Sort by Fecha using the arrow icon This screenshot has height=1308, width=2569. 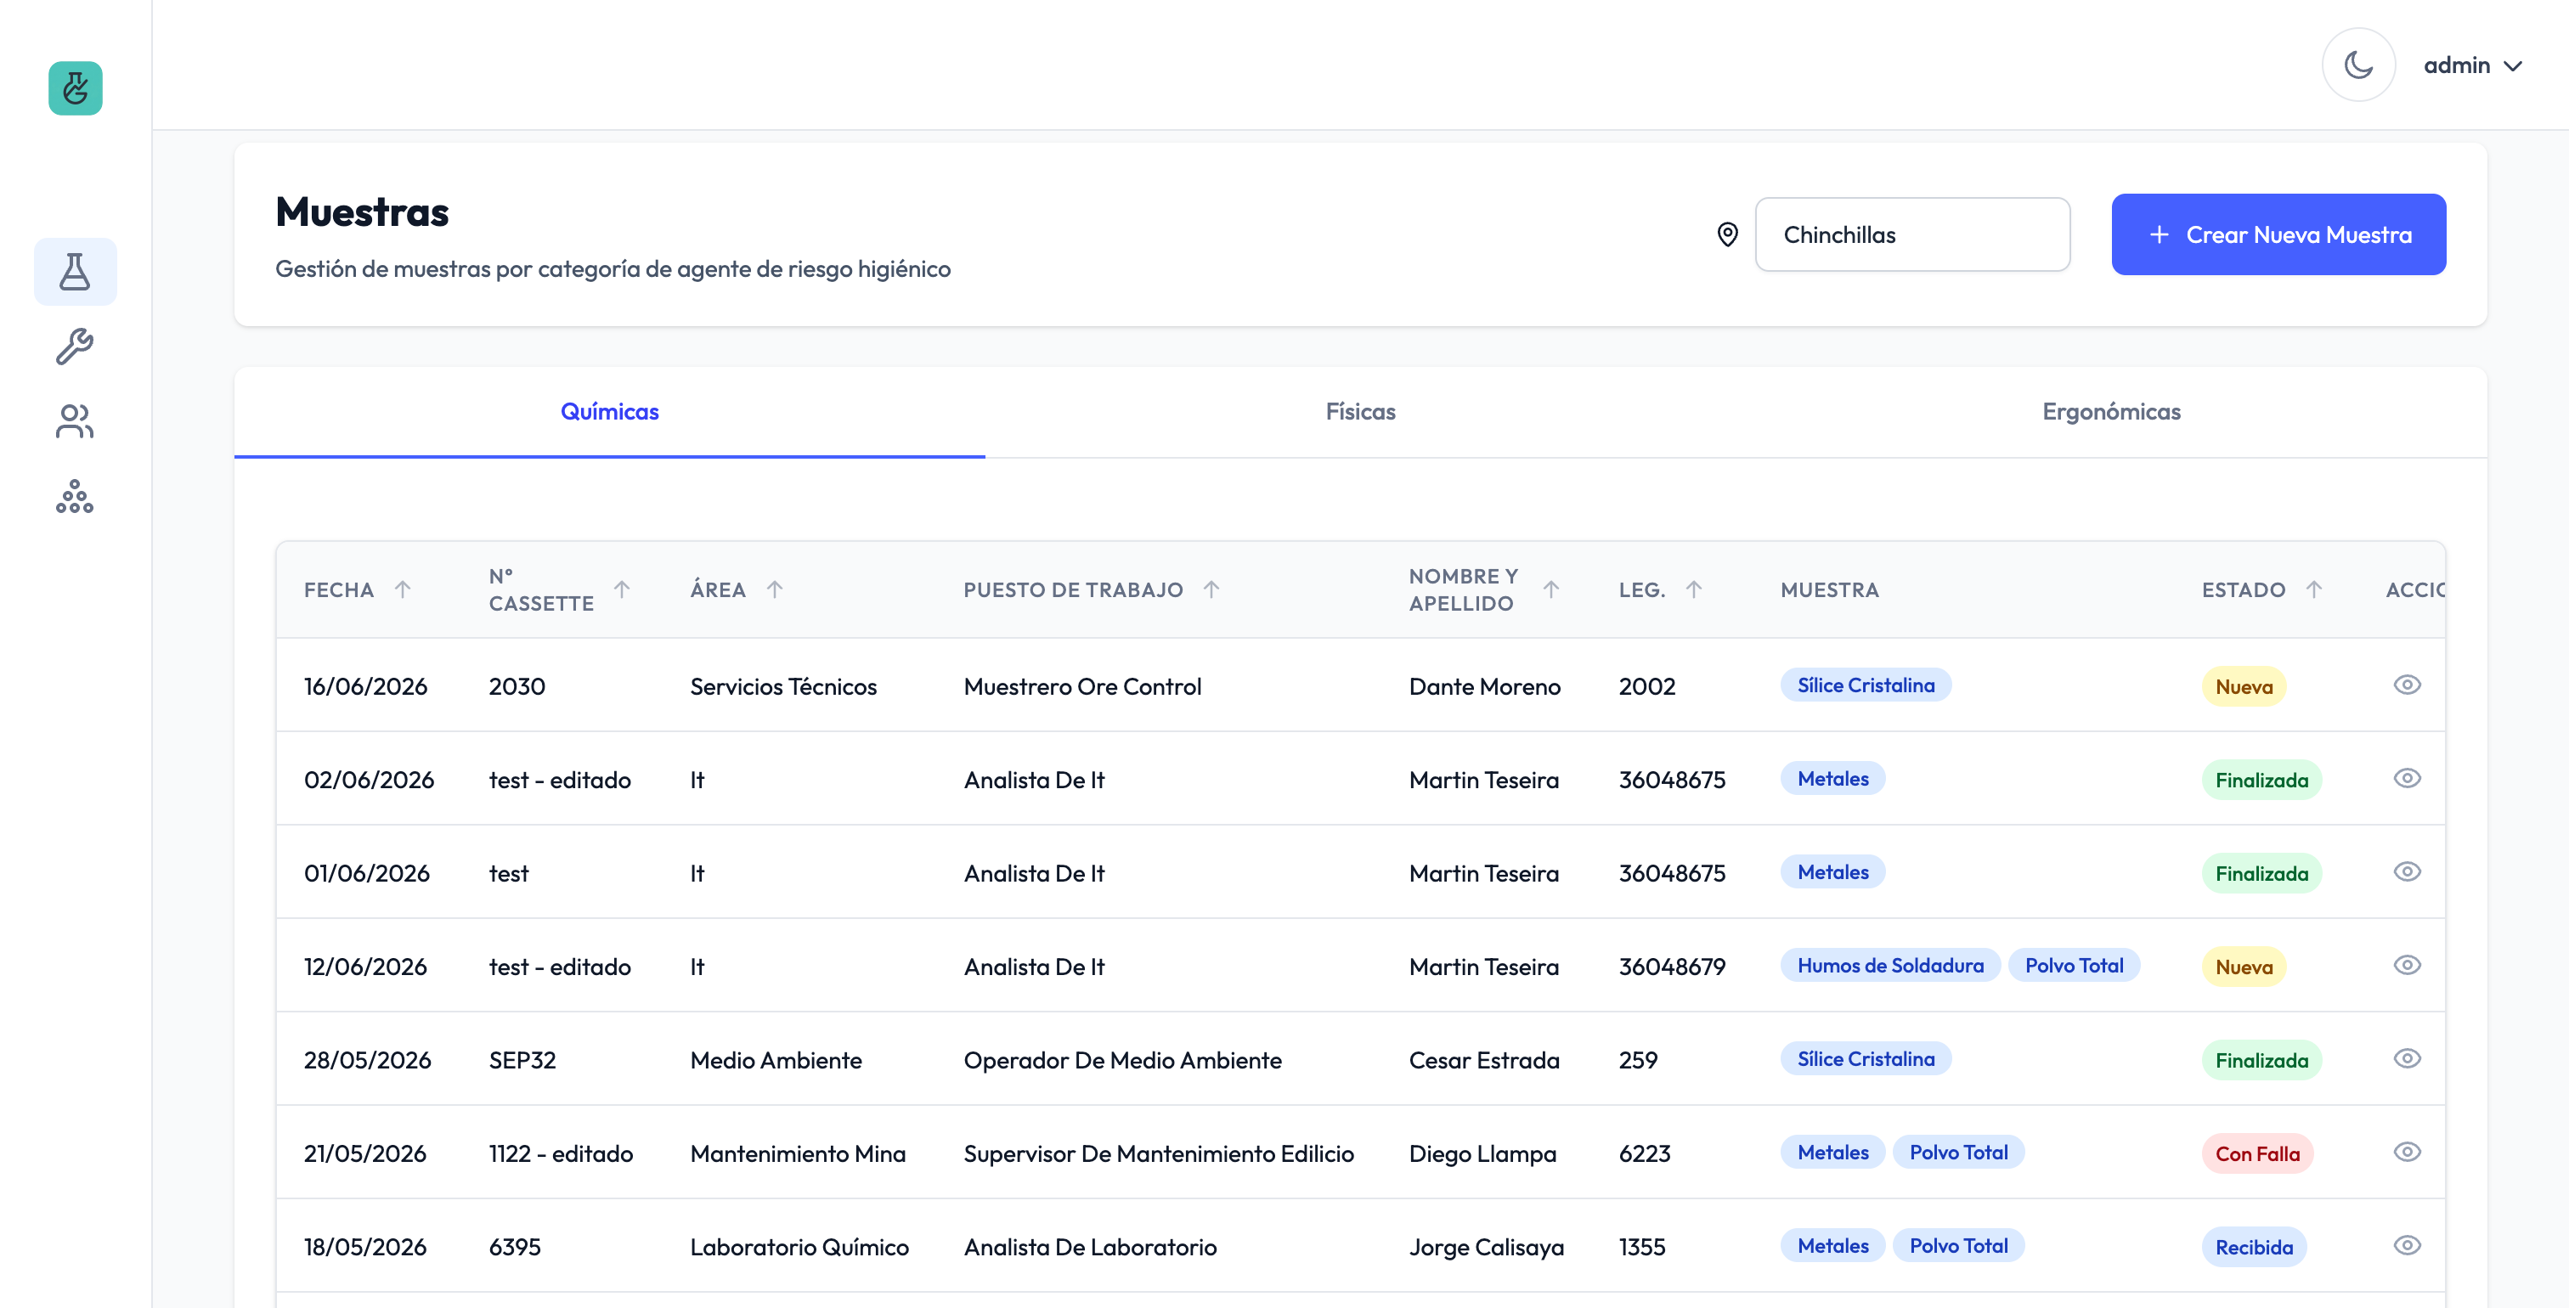[403, 589]
